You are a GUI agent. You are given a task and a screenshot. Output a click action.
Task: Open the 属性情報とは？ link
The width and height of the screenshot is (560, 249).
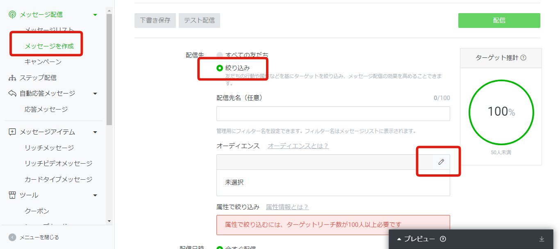287,207
